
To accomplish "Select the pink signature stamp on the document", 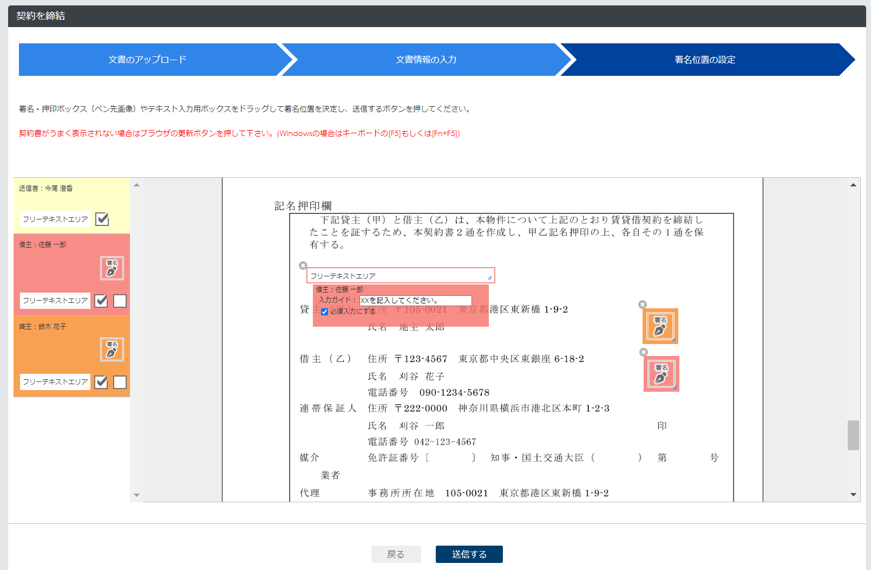I will 661,374.
